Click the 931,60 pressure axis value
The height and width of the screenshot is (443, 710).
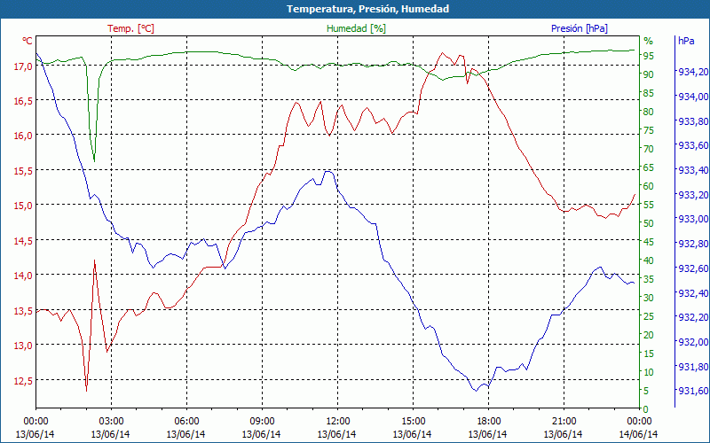tap(692, 391)
